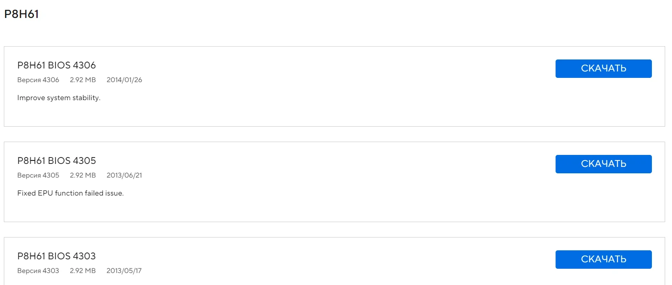Viewport: 672px width, 285px height.
Task: Select the BIOS 4306 release card
Action: 334,111
